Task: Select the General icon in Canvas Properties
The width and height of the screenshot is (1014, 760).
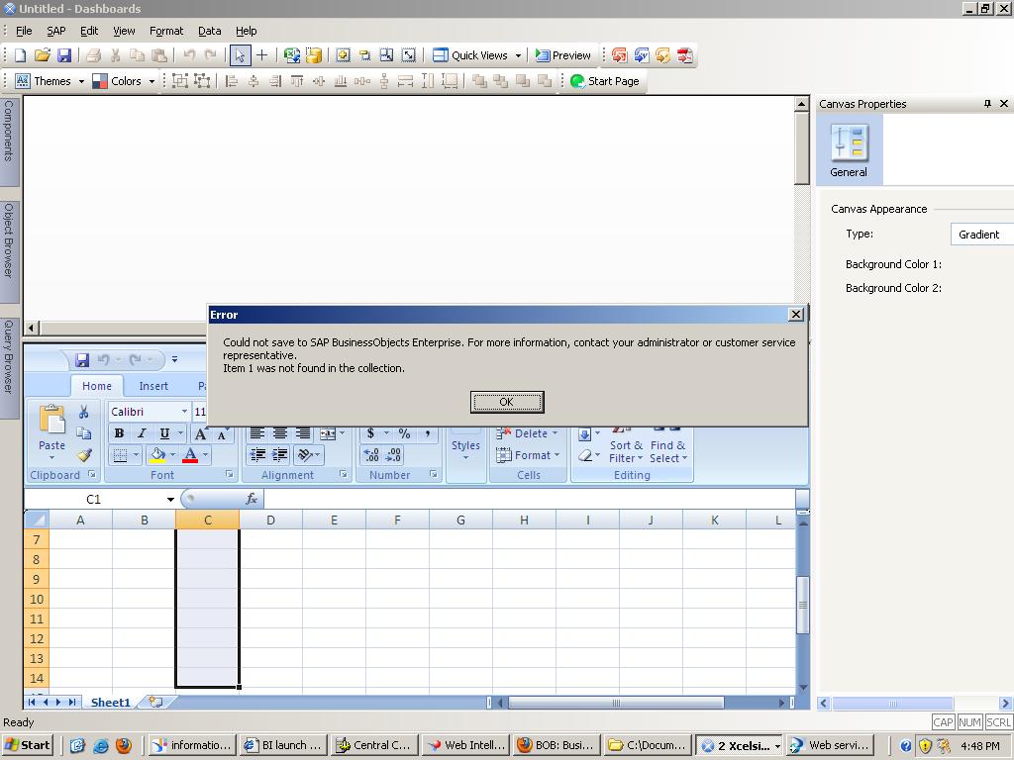Action: click(x=848, y=146)
